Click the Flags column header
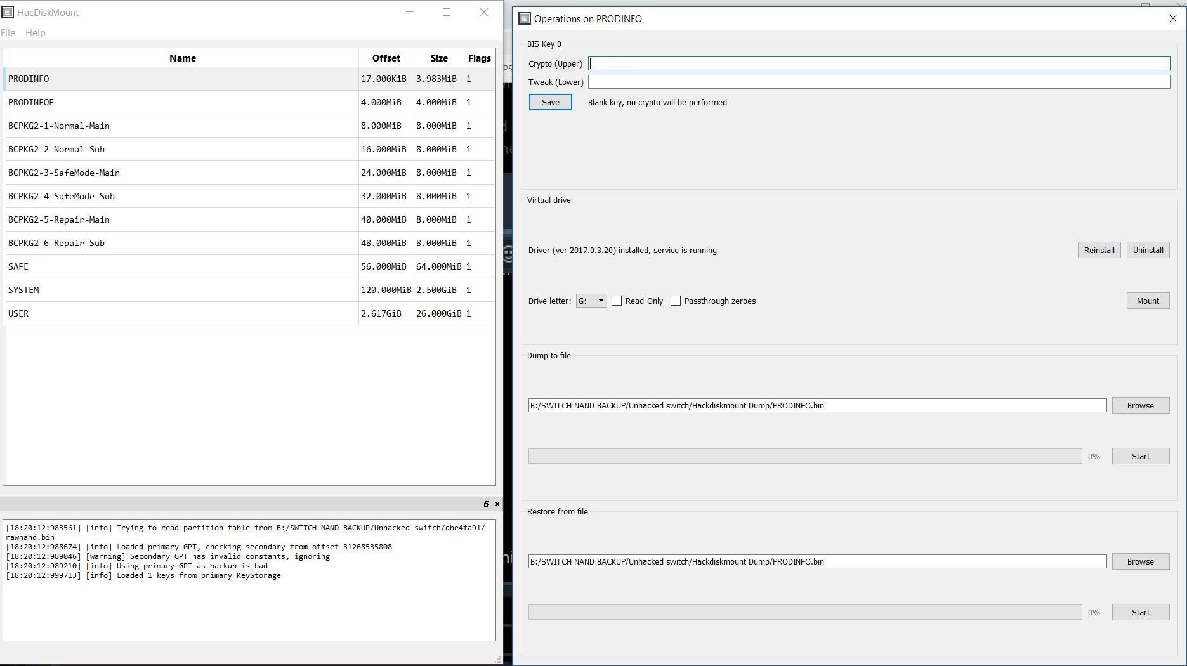Viewport: 1187px width, 666px height. point(480,58)
